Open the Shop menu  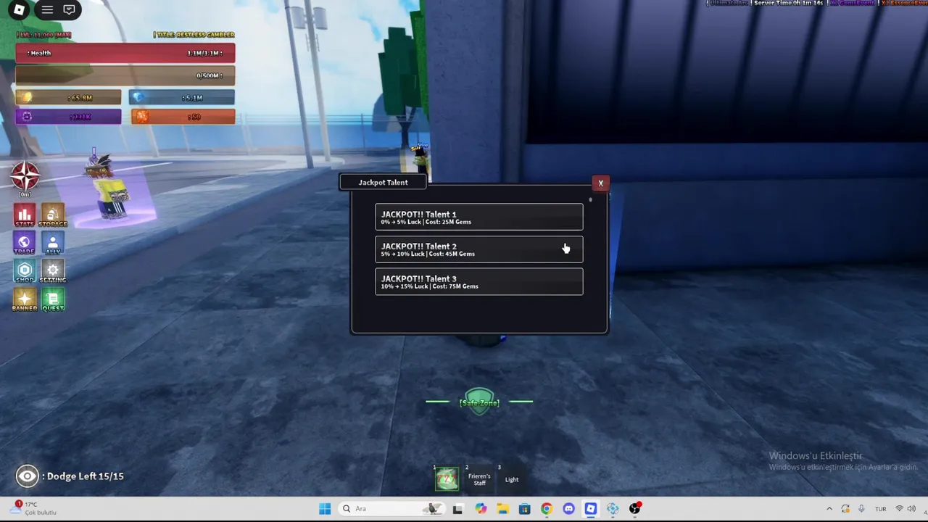coord(25,272)
